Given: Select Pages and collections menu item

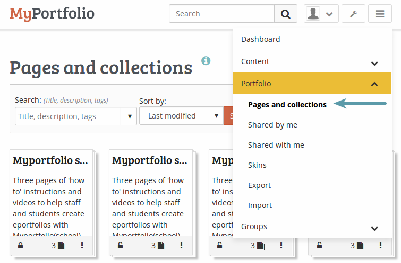Looking at the screenshot, I should 287,105.
